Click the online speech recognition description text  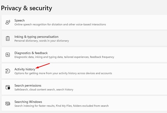click(60, 24)
